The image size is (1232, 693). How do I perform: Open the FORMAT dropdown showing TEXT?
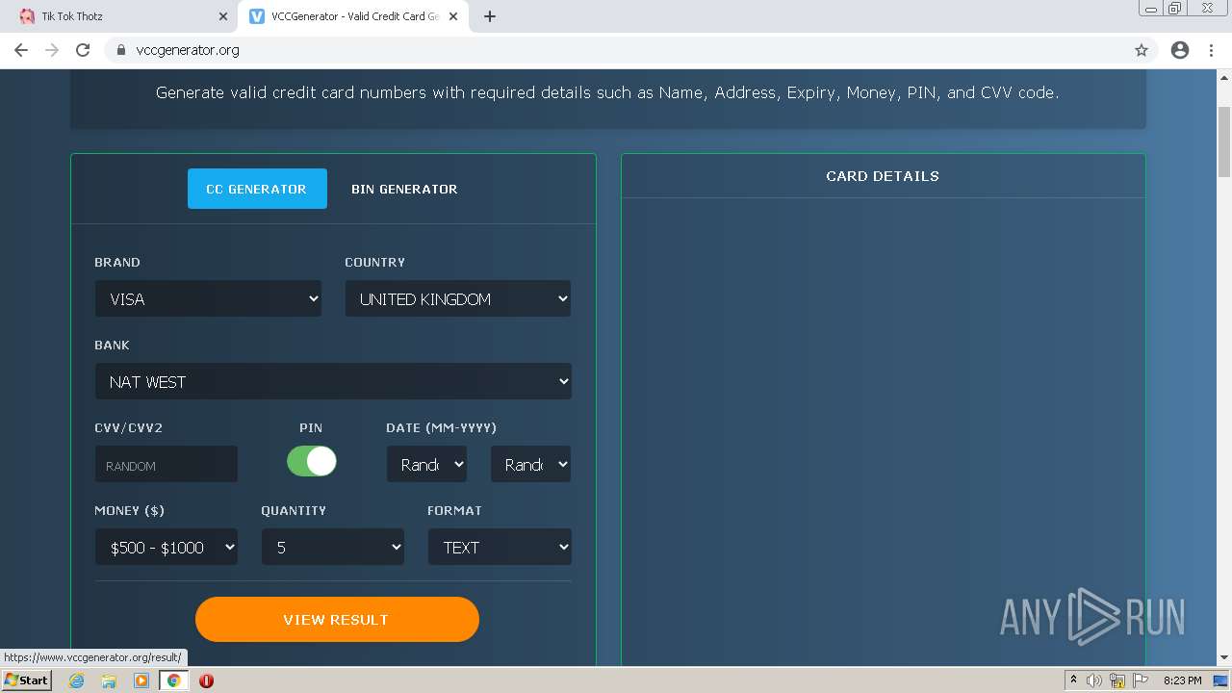click(x=500, y=548)
